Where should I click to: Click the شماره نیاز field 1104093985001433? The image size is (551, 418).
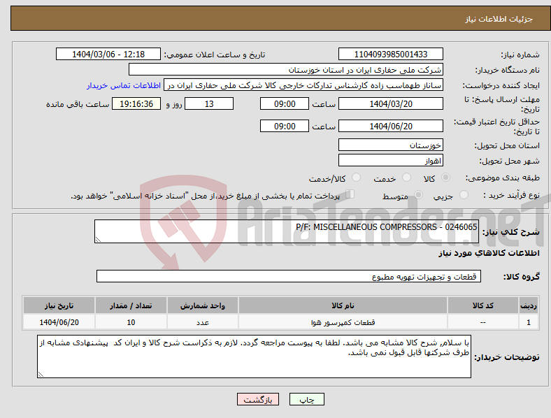pyautogui.click(x=390, y=54)
